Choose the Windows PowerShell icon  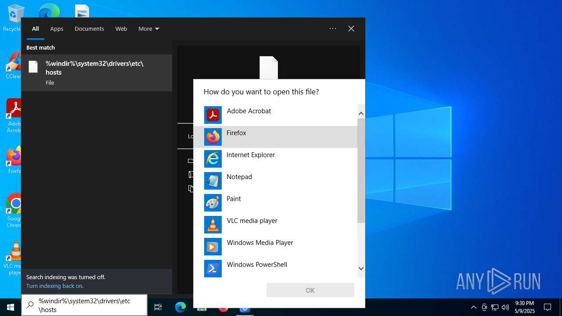pos(213,269)
